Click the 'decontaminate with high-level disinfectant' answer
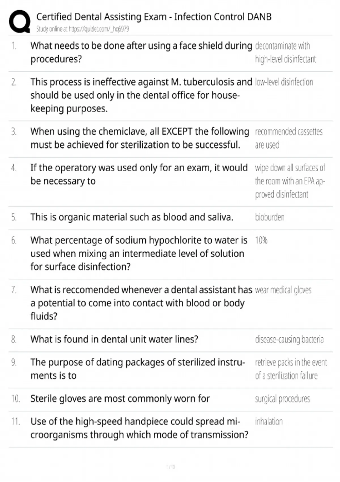340x482 pixels. pos(285,52)
